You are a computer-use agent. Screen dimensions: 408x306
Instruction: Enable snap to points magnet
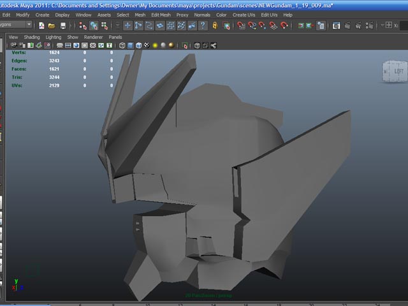coord(262,25)
